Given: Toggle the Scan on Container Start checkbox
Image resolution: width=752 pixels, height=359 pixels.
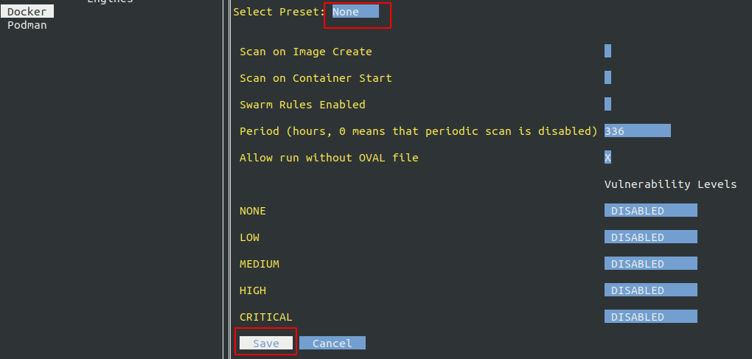Looking at the screenshot, I should pos(607,78).
